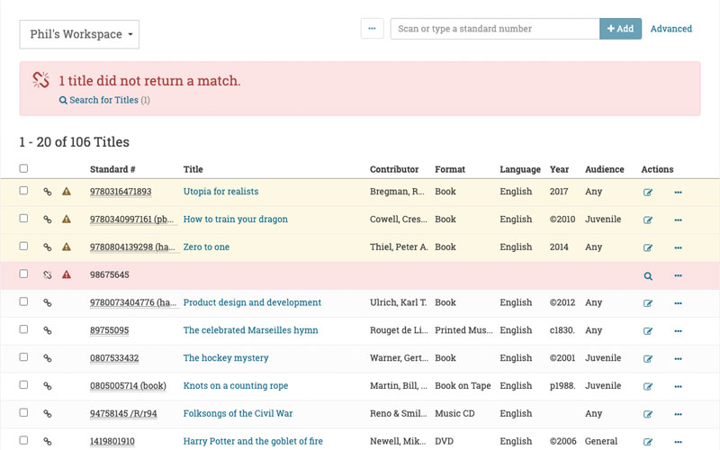720x450 pixels.
Task: Click the link icon on The hockey mystery row
Action: pos(48,358)
